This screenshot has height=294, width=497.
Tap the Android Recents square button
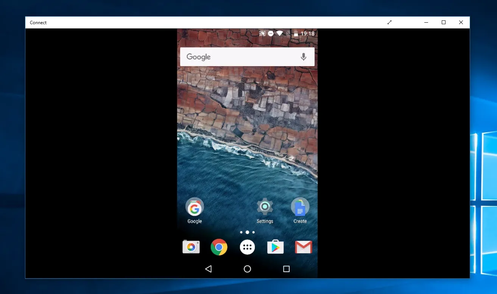287,269
